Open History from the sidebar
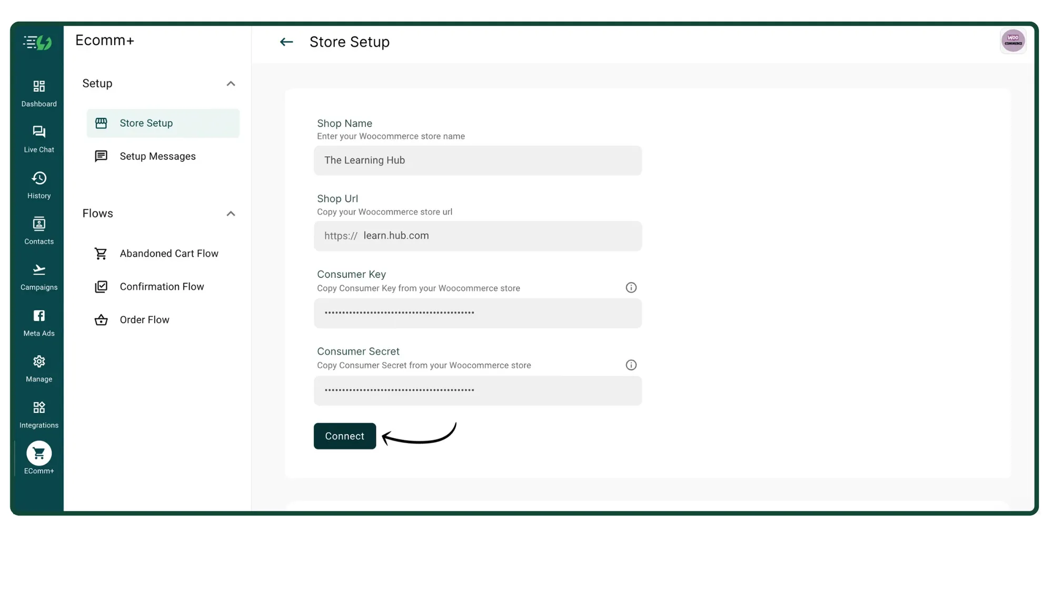Viewport: 1053px width, 592px height. coord(38,184)
